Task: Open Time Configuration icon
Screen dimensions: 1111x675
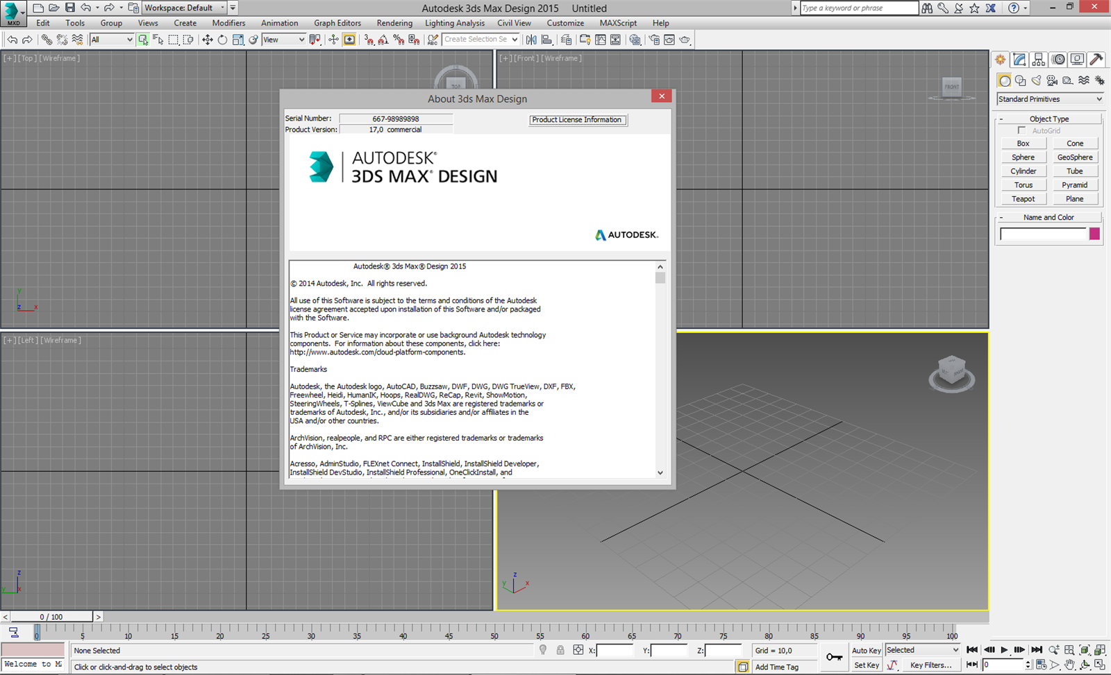Action: coord(1041,665)
